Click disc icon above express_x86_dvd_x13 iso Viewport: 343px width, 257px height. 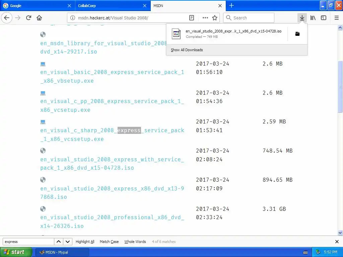pyautogui.click(x=43, y=180)
